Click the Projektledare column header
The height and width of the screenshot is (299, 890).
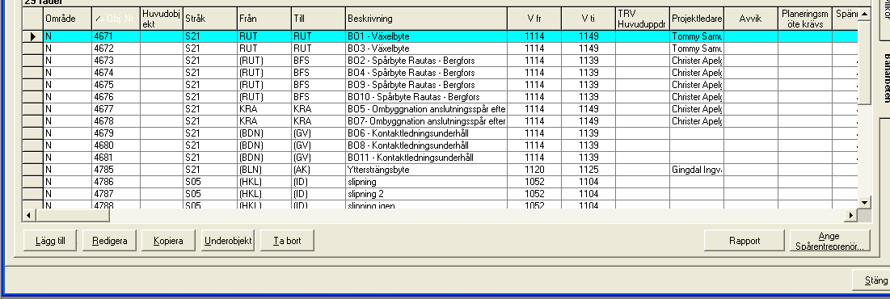[697, 19]
